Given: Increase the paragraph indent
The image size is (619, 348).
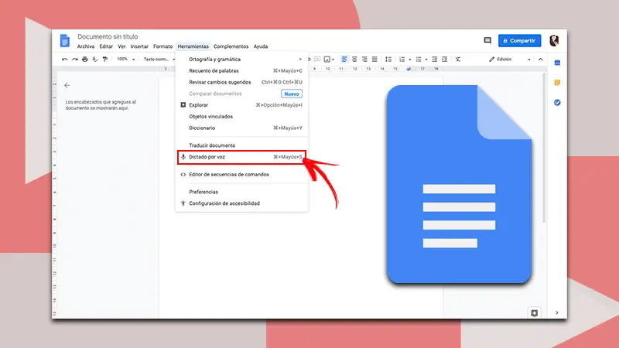Looking at the screenshot, I should (444, 60).
